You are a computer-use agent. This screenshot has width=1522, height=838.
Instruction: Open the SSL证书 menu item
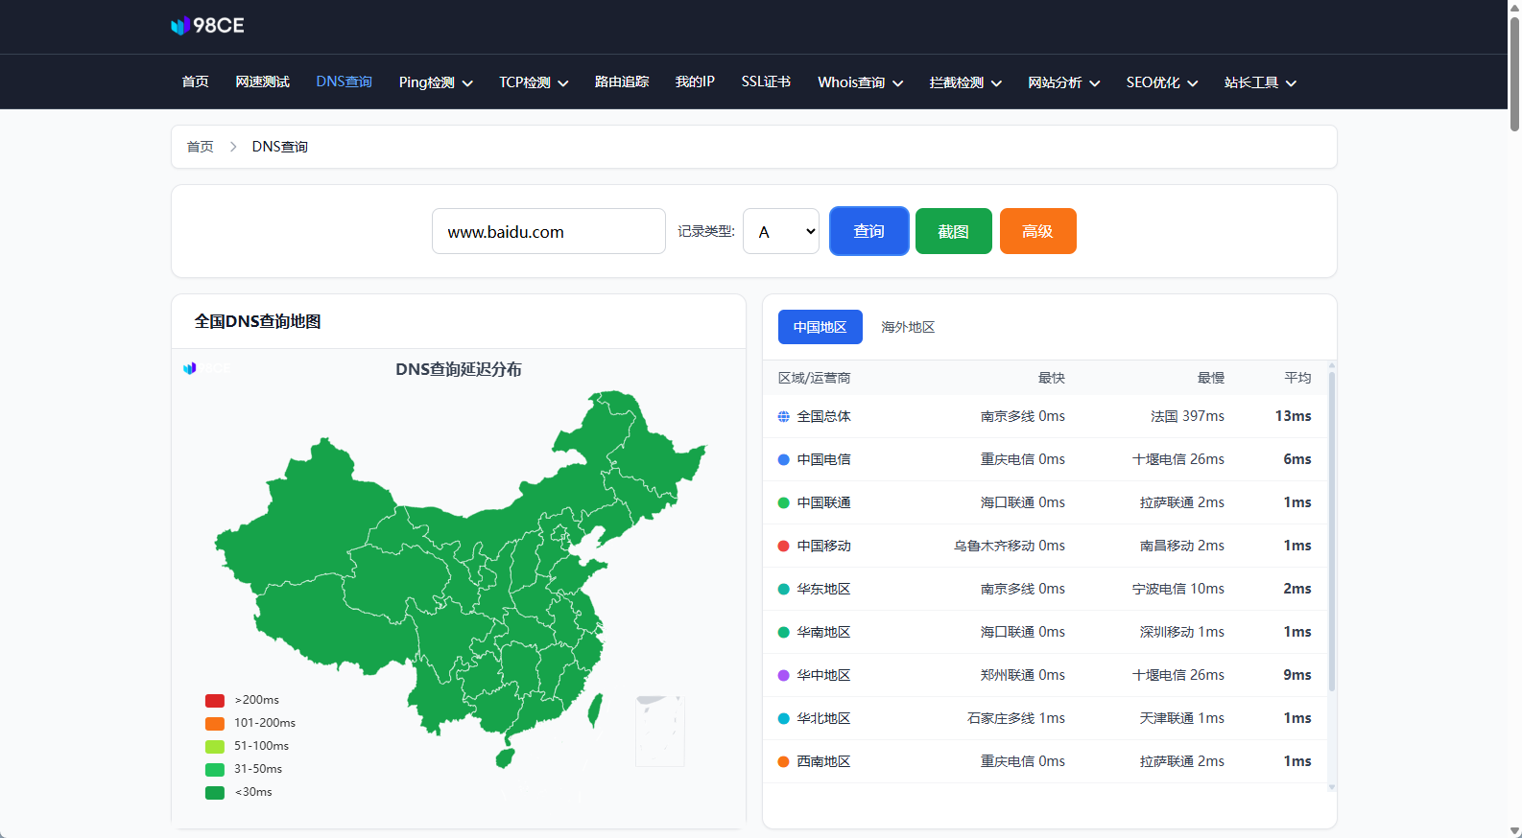[x=766, y=82]
